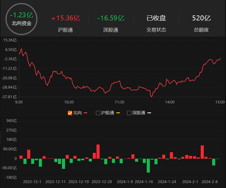Click the 2024-1-9 date label
Screen dimensions: 226x188
click(x=125, y=182)
